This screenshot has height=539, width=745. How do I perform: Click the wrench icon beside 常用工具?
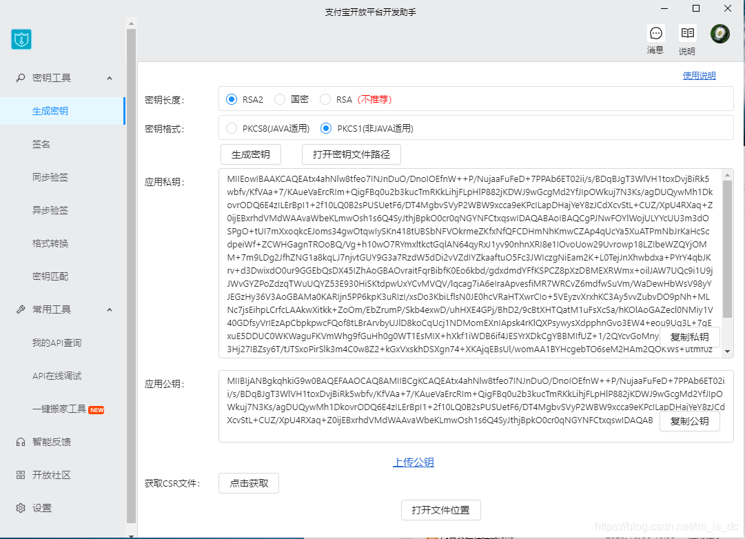[21, 309]
